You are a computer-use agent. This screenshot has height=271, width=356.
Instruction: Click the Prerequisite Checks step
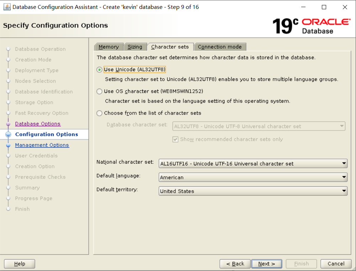pos(40,177)
